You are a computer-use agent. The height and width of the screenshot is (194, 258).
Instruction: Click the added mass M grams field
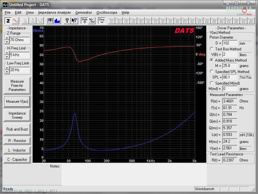[x=230, y=66]
